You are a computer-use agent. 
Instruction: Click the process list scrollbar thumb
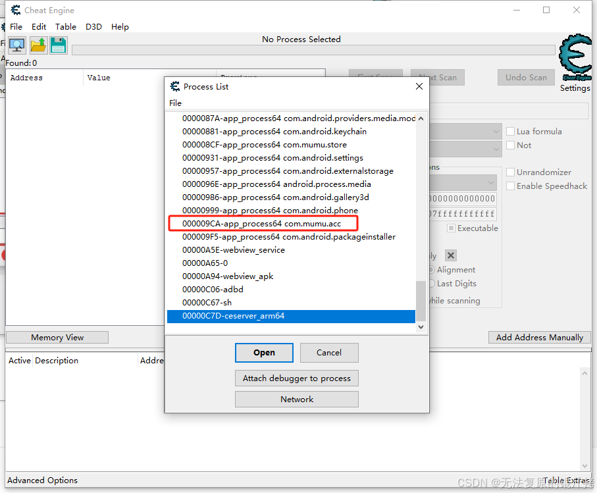click(x=421, y=301)
